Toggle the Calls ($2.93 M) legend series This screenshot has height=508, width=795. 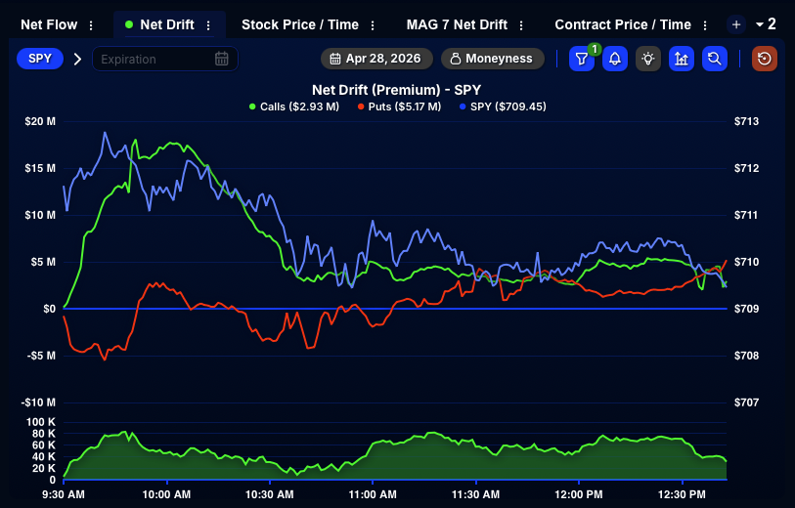(x=294, y=106)
